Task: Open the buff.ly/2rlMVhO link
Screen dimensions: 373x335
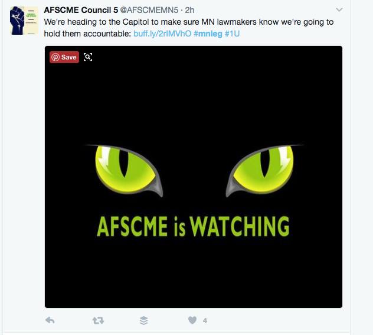Action: 162,34
